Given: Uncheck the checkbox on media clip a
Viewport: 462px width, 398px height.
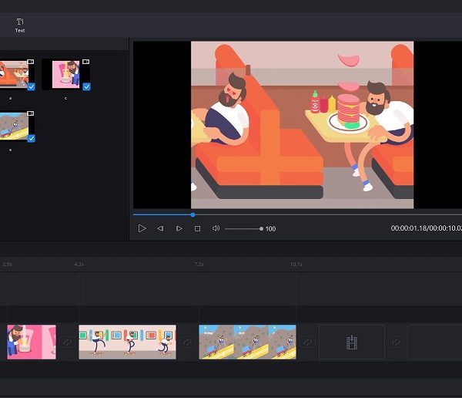Looking at the screenshot, I should [x=30, y=87].
